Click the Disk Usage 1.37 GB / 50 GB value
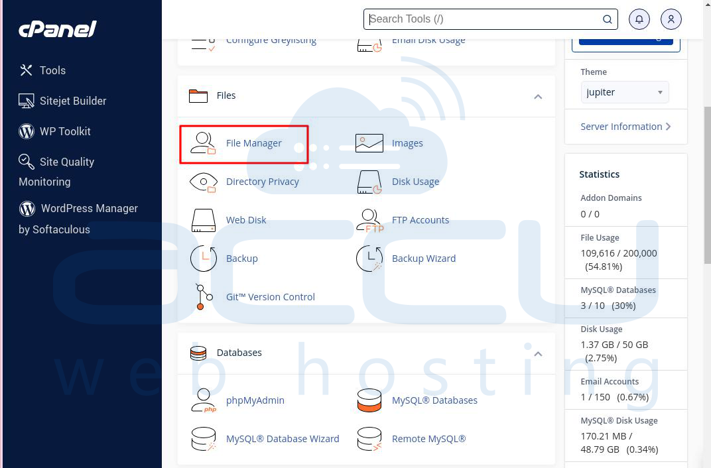Image resolution: width=711 pixels, height=468 pixels. tap(614, 351)
